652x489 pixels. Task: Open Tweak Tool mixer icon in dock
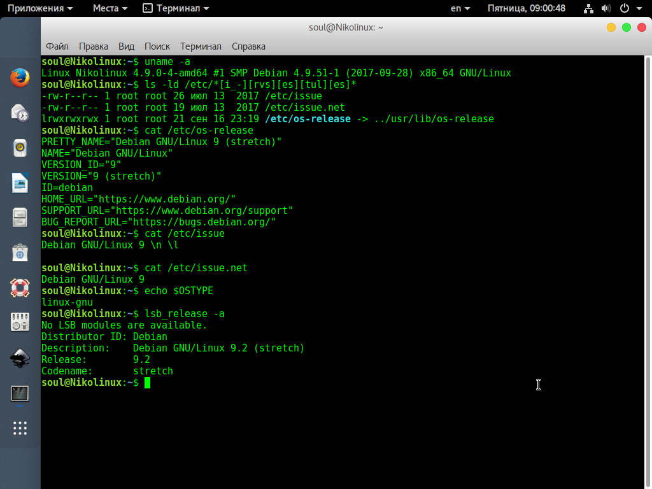coord(20,322)
